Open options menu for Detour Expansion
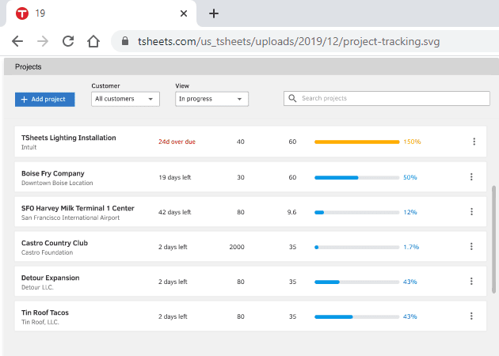Viewport: 499px width, 356px height. click(471, 282)
